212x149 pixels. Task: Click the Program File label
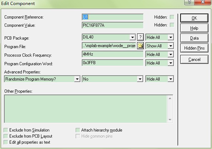tap(15, 47)
